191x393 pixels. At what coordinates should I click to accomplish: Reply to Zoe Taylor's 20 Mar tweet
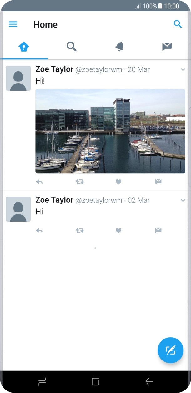[39, 181]
